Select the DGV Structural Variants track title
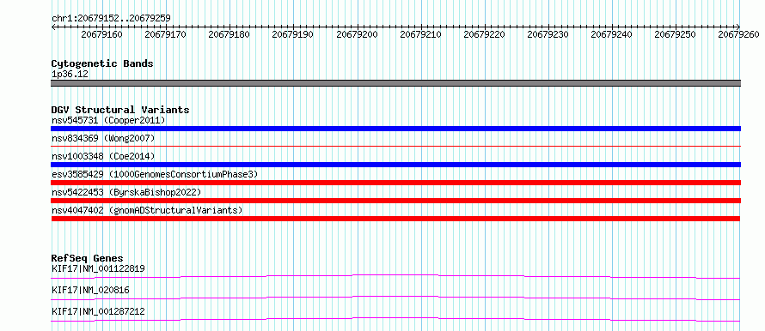 [x=120, y=110]
